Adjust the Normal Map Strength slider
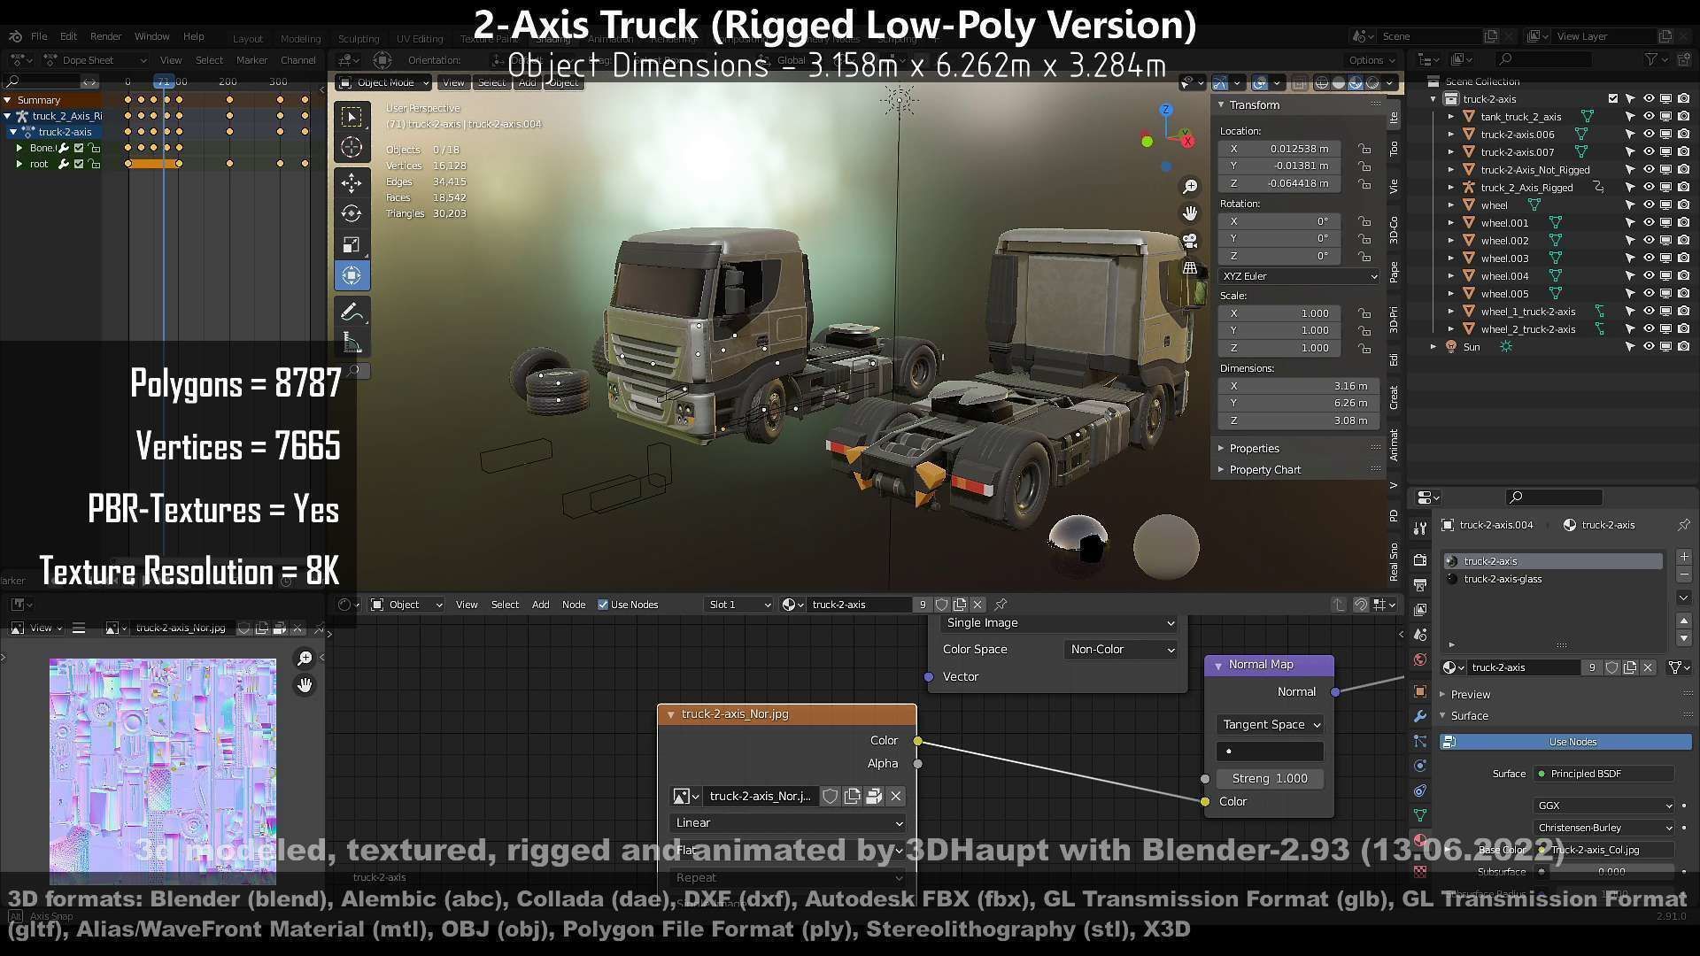1700x956 pixels. point(1270,779)
